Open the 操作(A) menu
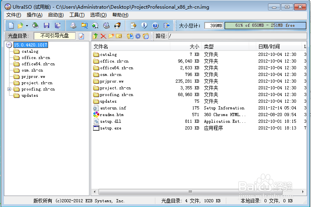Screen dimensions: 311x207 point(35,15)
